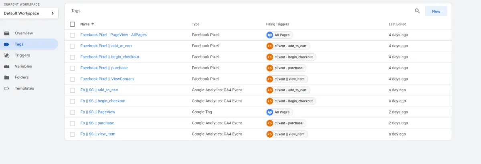
Task: Click the Templates sidebar icon
Action: (7, 88)
